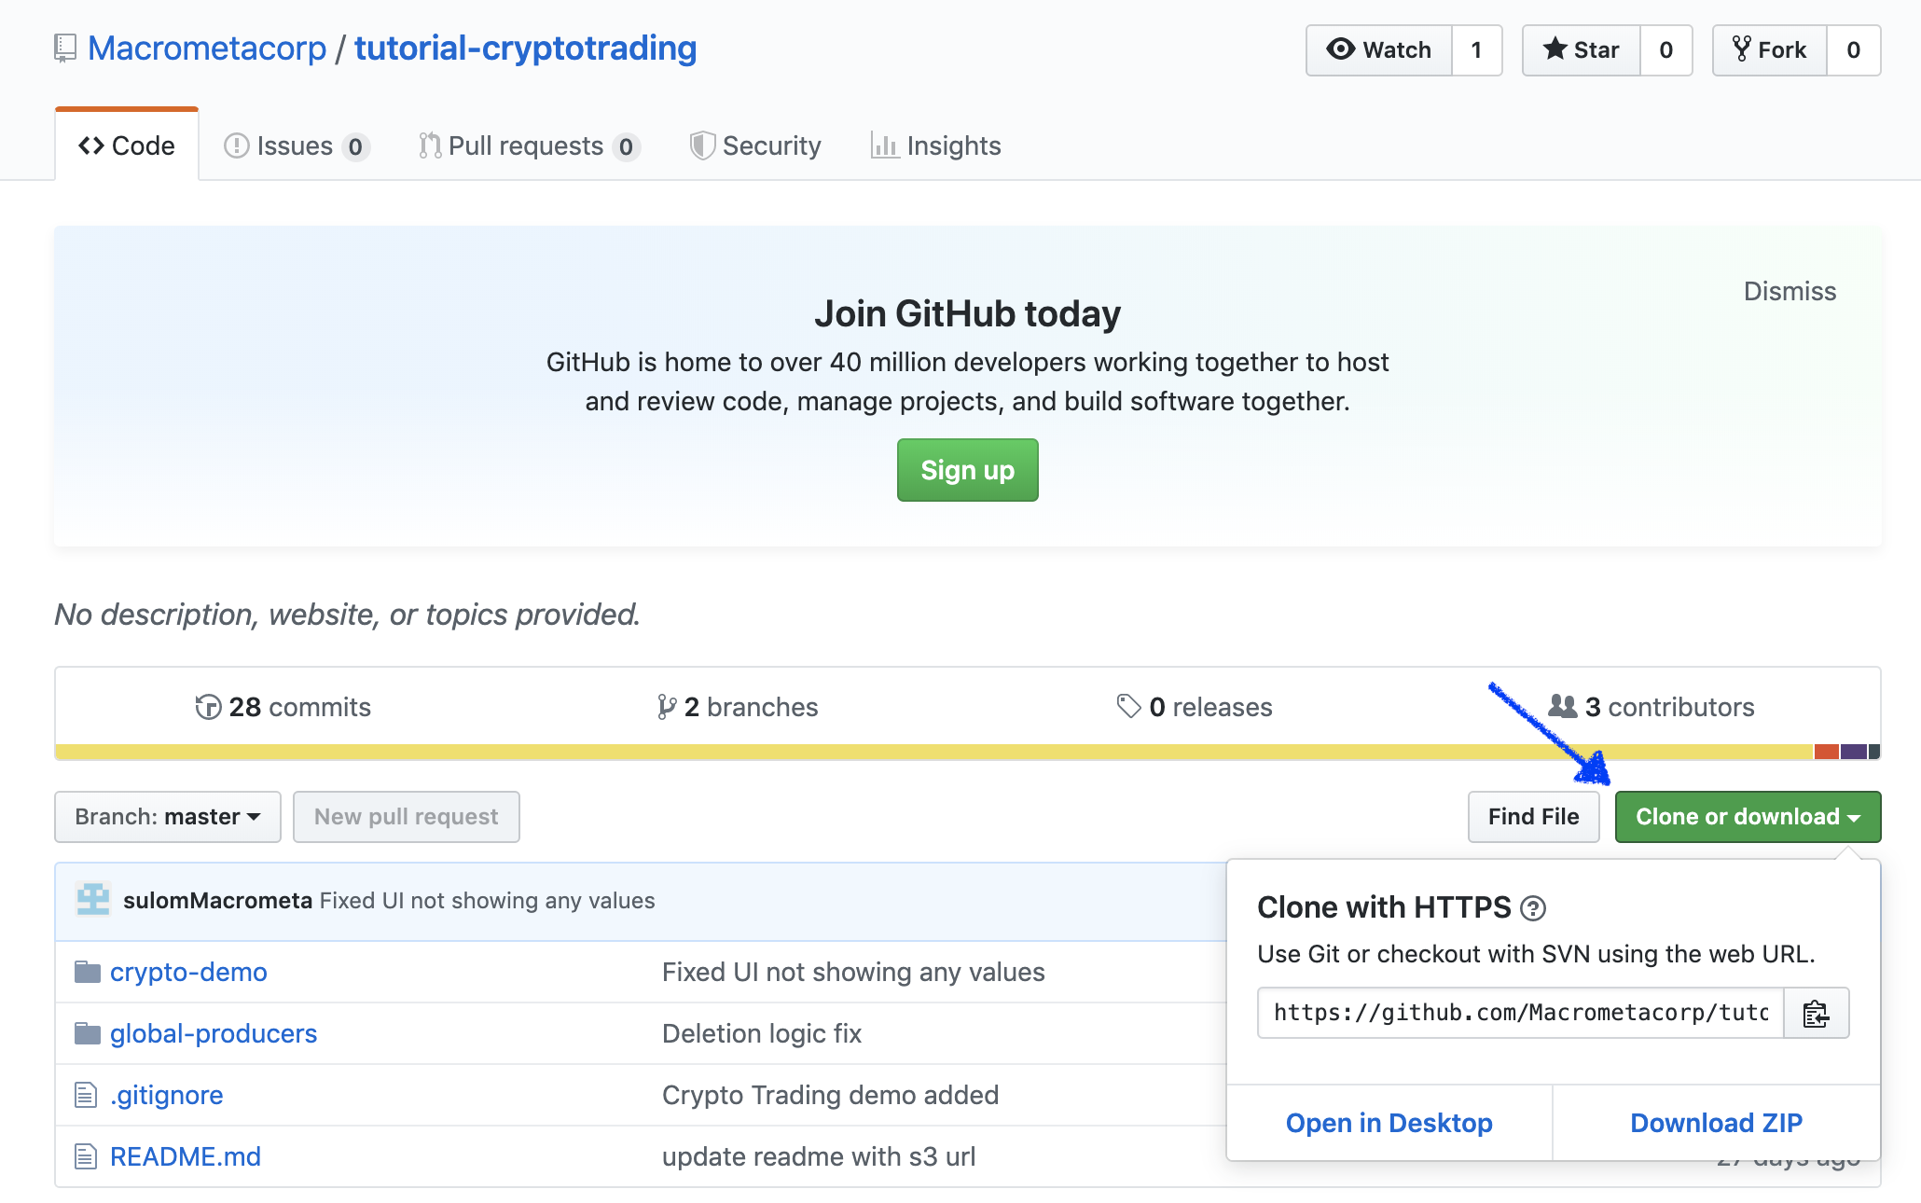View the 3 contributors list
This screenshot has width=1921, height=1203.
point(1651,707)
